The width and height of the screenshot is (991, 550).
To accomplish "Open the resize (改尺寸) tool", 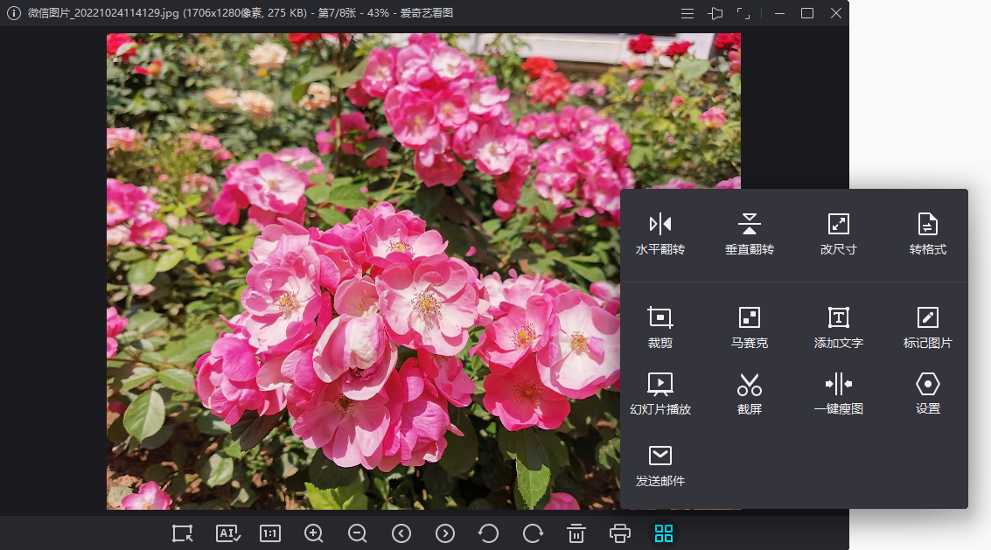I will (x=838, y=225).
